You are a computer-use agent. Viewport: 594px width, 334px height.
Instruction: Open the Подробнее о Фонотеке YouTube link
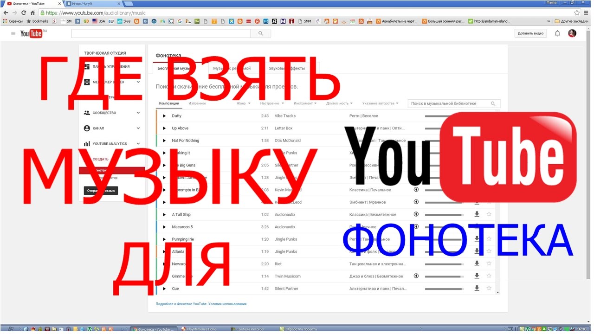pyautogui.click(x=181, y=304)
